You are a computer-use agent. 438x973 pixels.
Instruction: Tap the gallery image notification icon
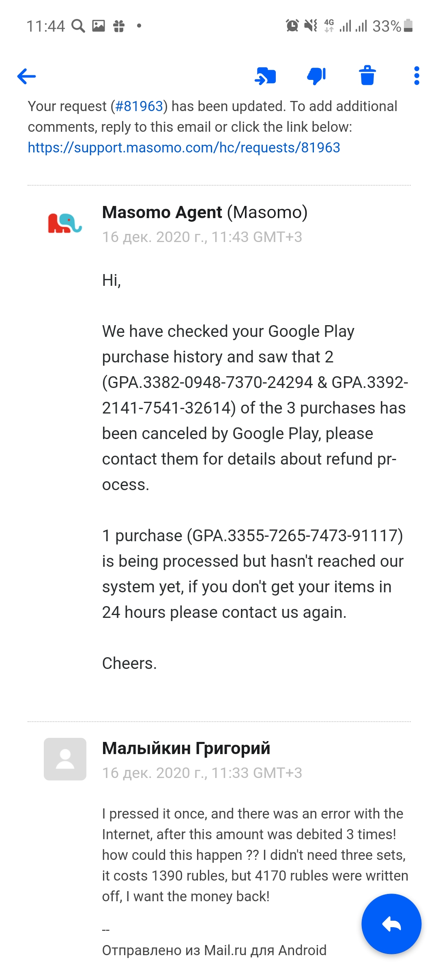(99, 26)
